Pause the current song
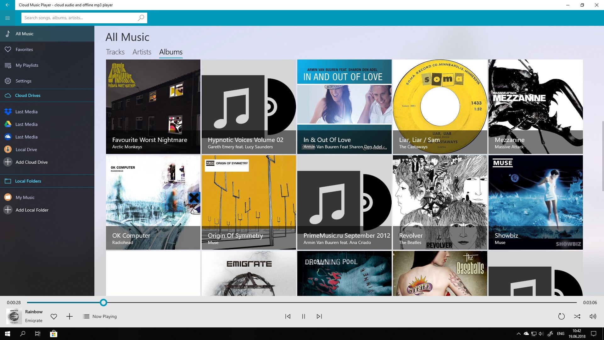This screenshot has width=604, height=340. tap(304, 316)
